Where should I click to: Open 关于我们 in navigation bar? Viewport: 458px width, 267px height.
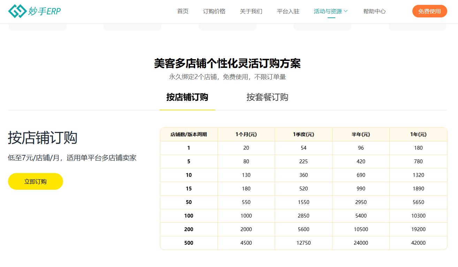251,11
